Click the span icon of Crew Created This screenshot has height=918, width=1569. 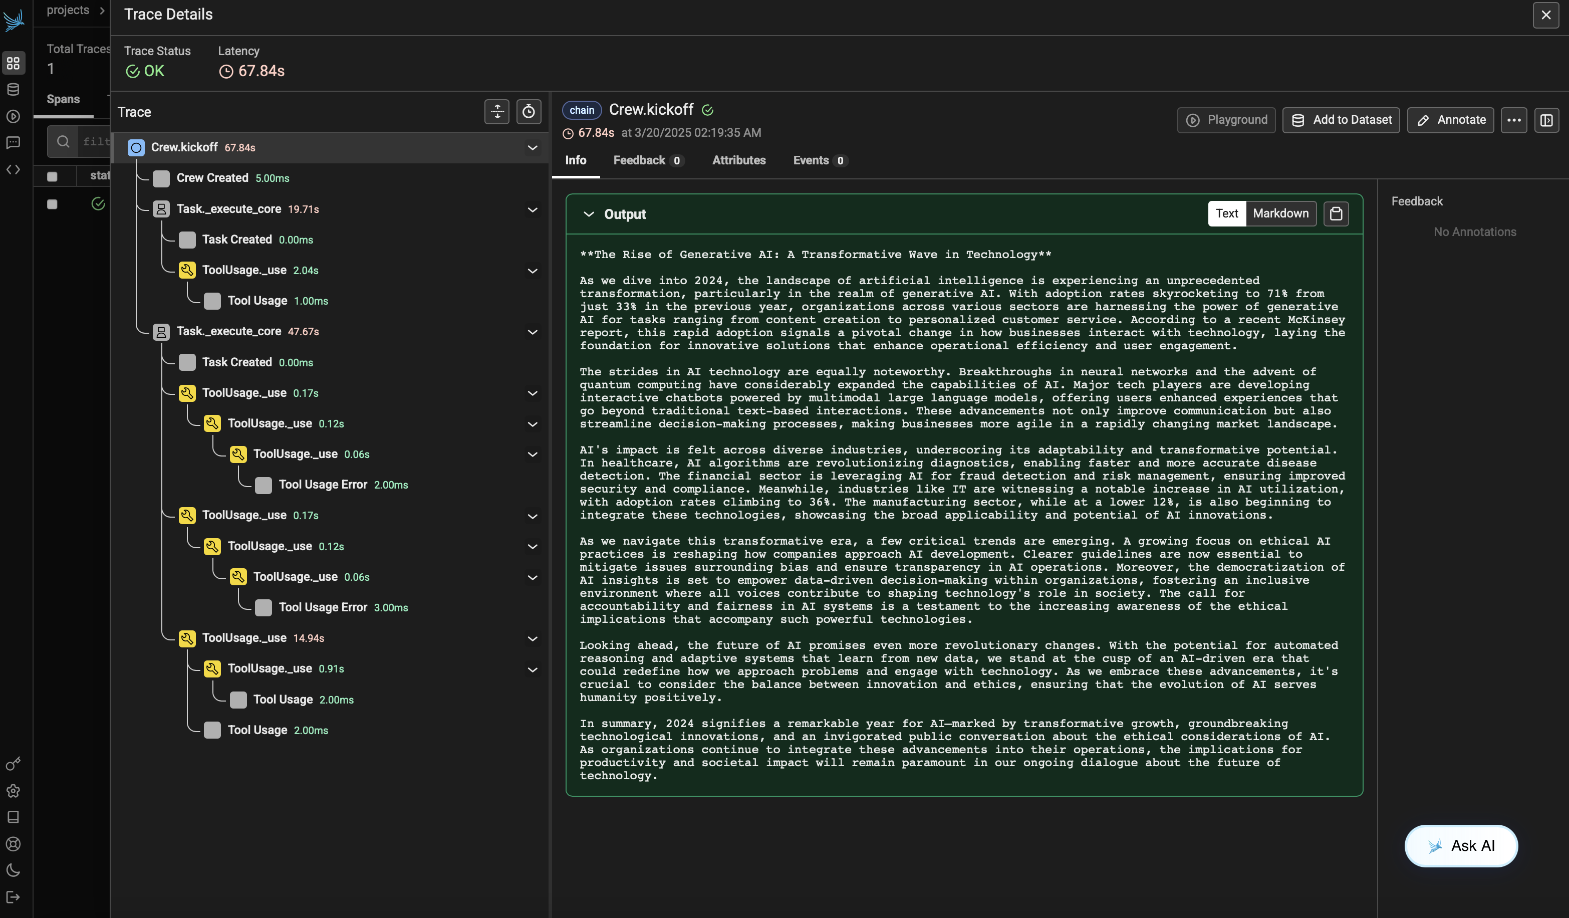click(161, 179)
